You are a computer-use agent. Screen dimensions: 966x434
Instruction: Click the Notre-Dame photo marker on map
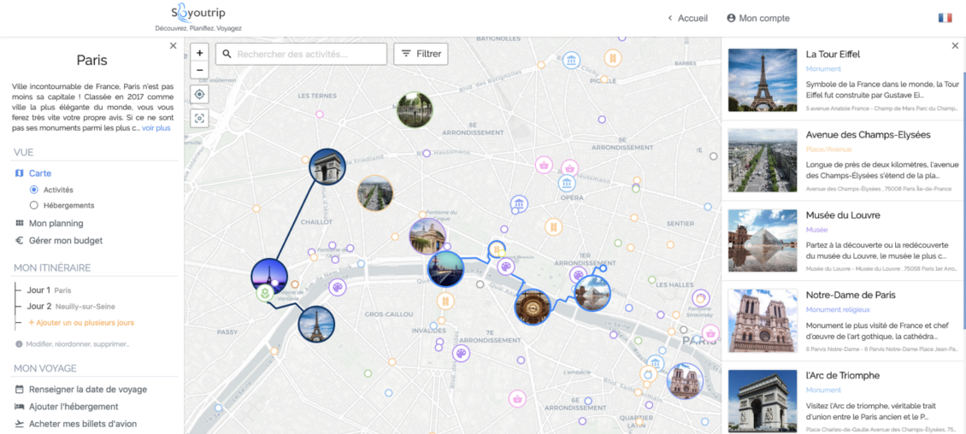tap(684, 381)
